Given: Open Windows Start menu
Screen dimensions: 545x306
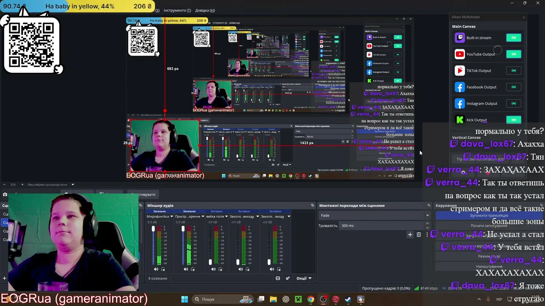Looking at the screenshot, I should [x=185, y=299].
